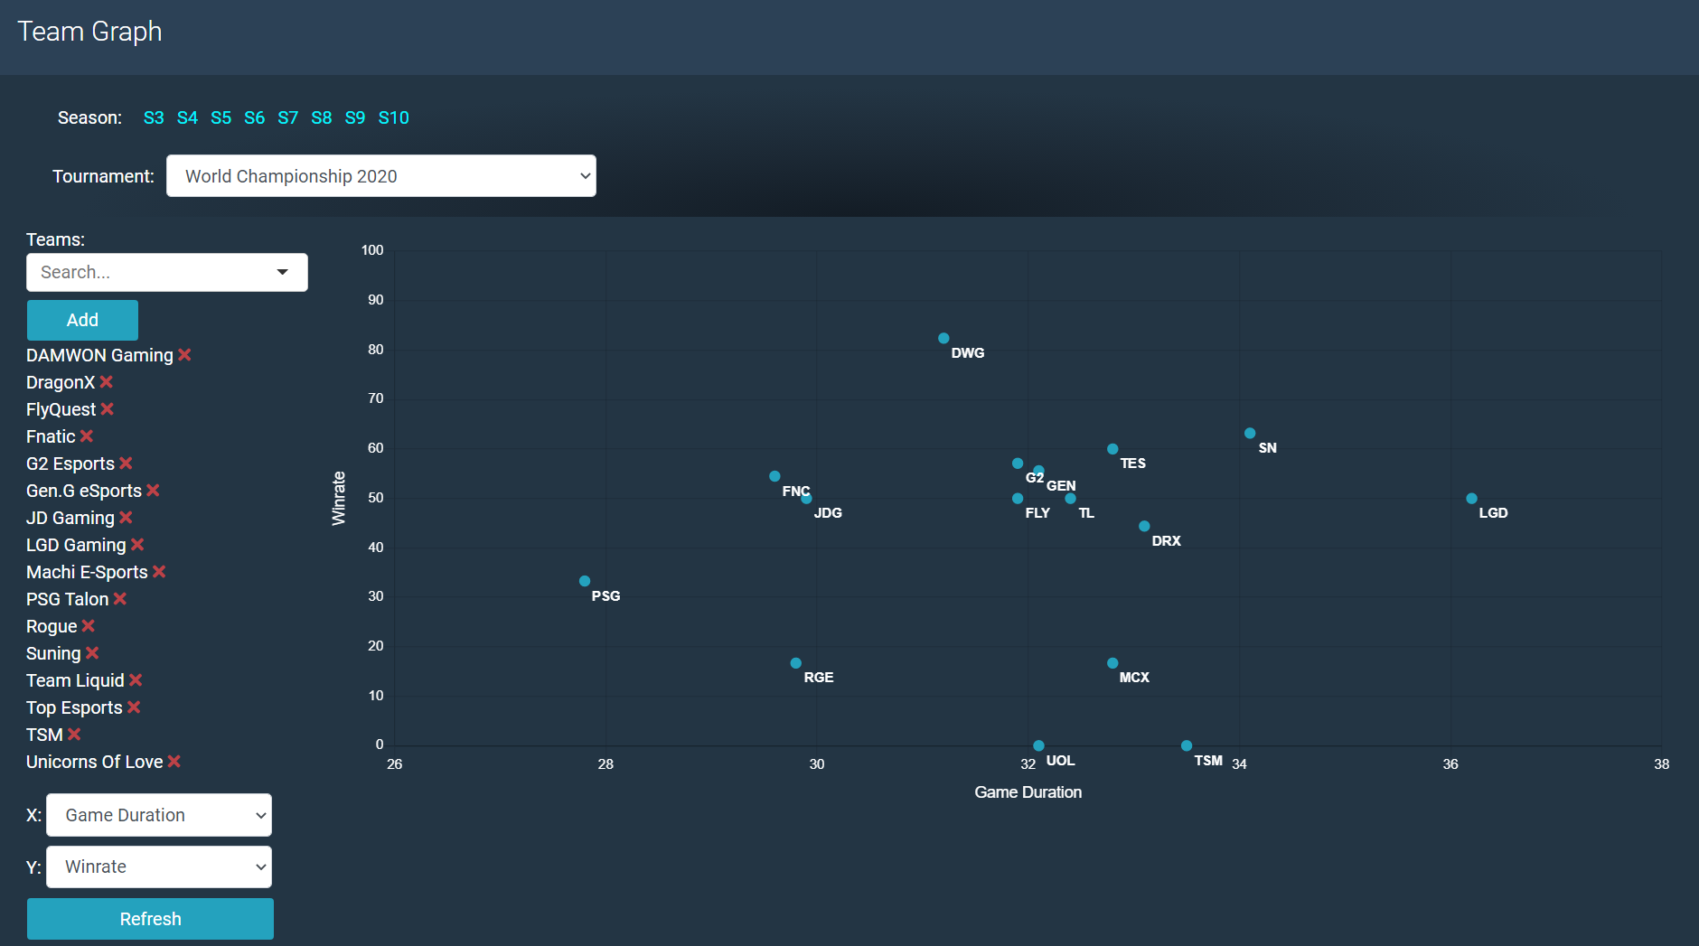Select season S4

click(x=187, y=117)
